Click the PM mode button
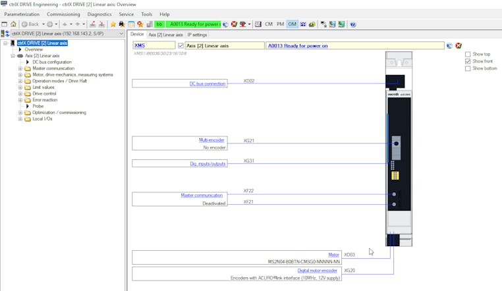502x291 pixels. [x=281, y=24]
